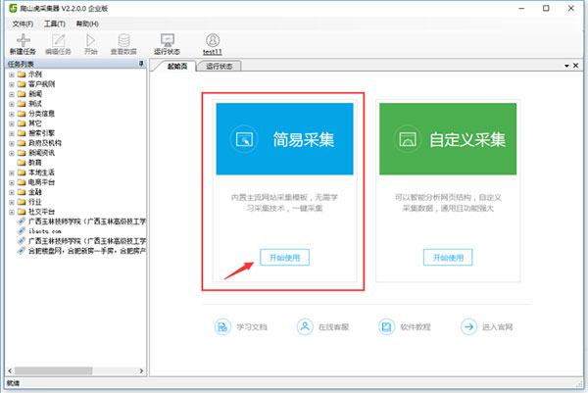Open the 软件教程 link

point(416,327)
